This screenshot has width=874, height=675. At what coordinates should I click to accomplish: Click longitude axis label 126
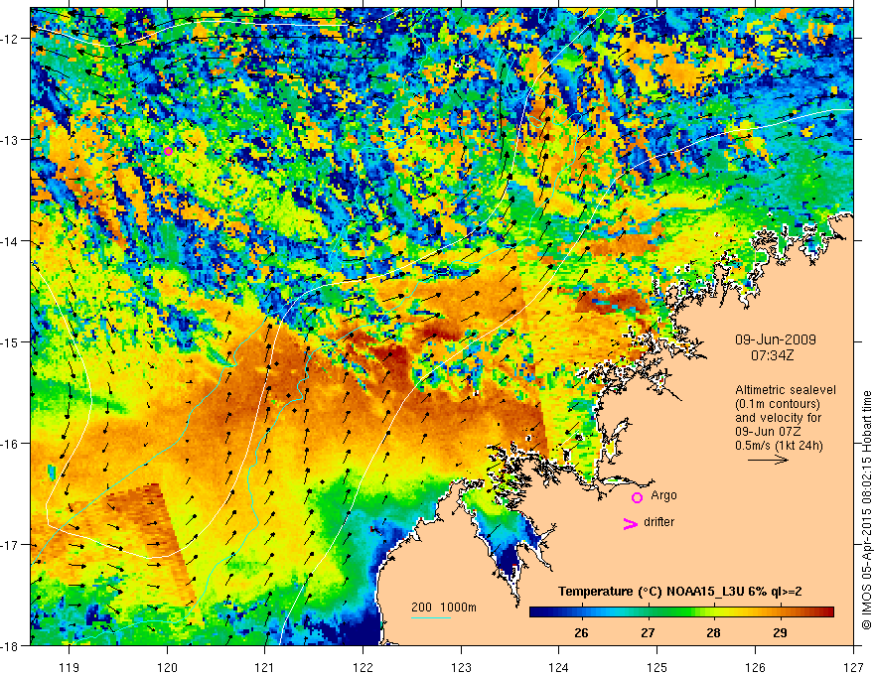coord(755,667)
